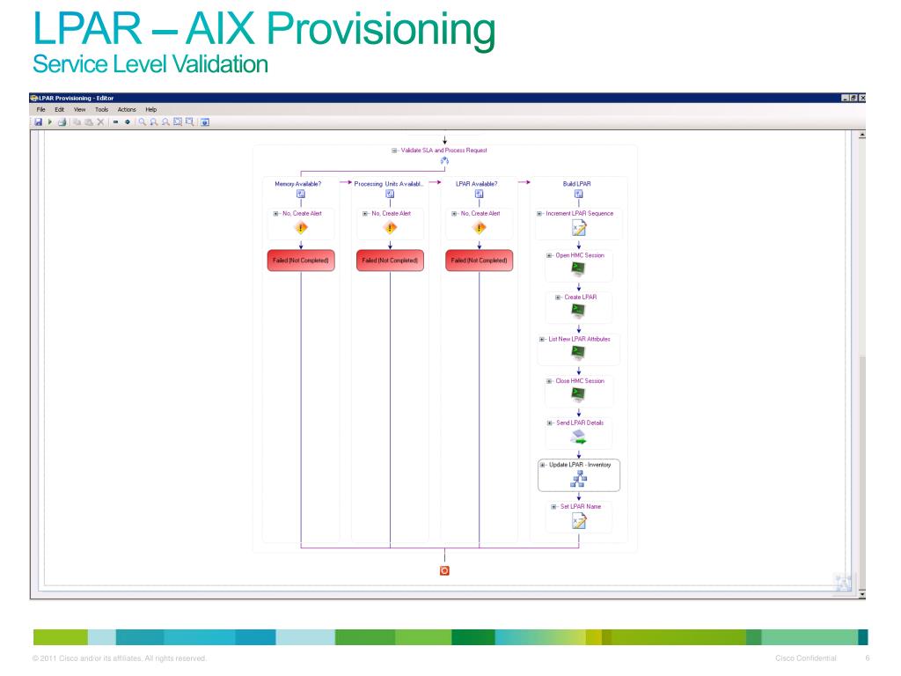Image resolution: width=901 pixels, height=676 pixels.
Task: Select Update LPAR - Inventory network icon
Action: (x=579, y=478)
